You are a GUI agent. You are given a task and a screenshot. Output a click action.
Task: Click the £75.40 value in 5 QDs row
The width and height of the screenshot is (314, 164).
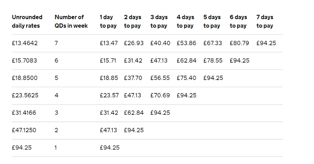point(186,78)
